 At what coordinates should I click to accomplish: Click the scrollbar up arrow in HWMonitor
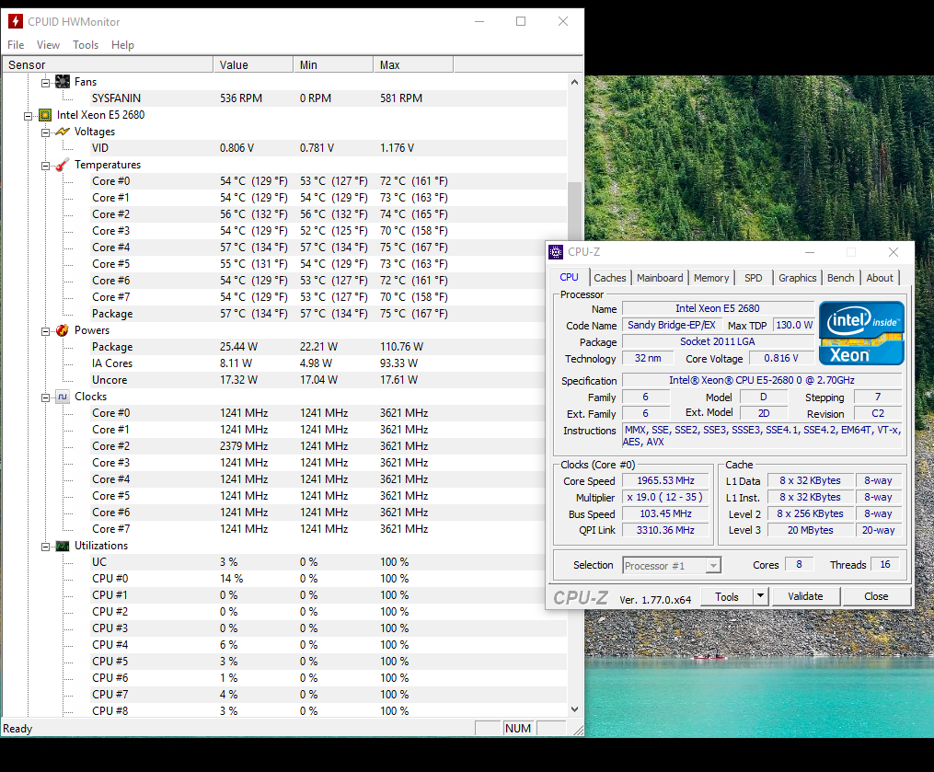point(574,82)
